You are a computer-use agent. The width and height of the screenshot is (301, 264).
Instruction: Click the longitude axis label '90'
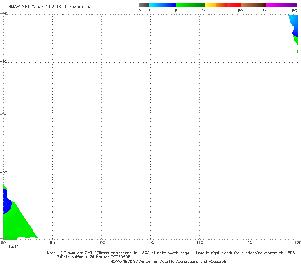point(3,243)
